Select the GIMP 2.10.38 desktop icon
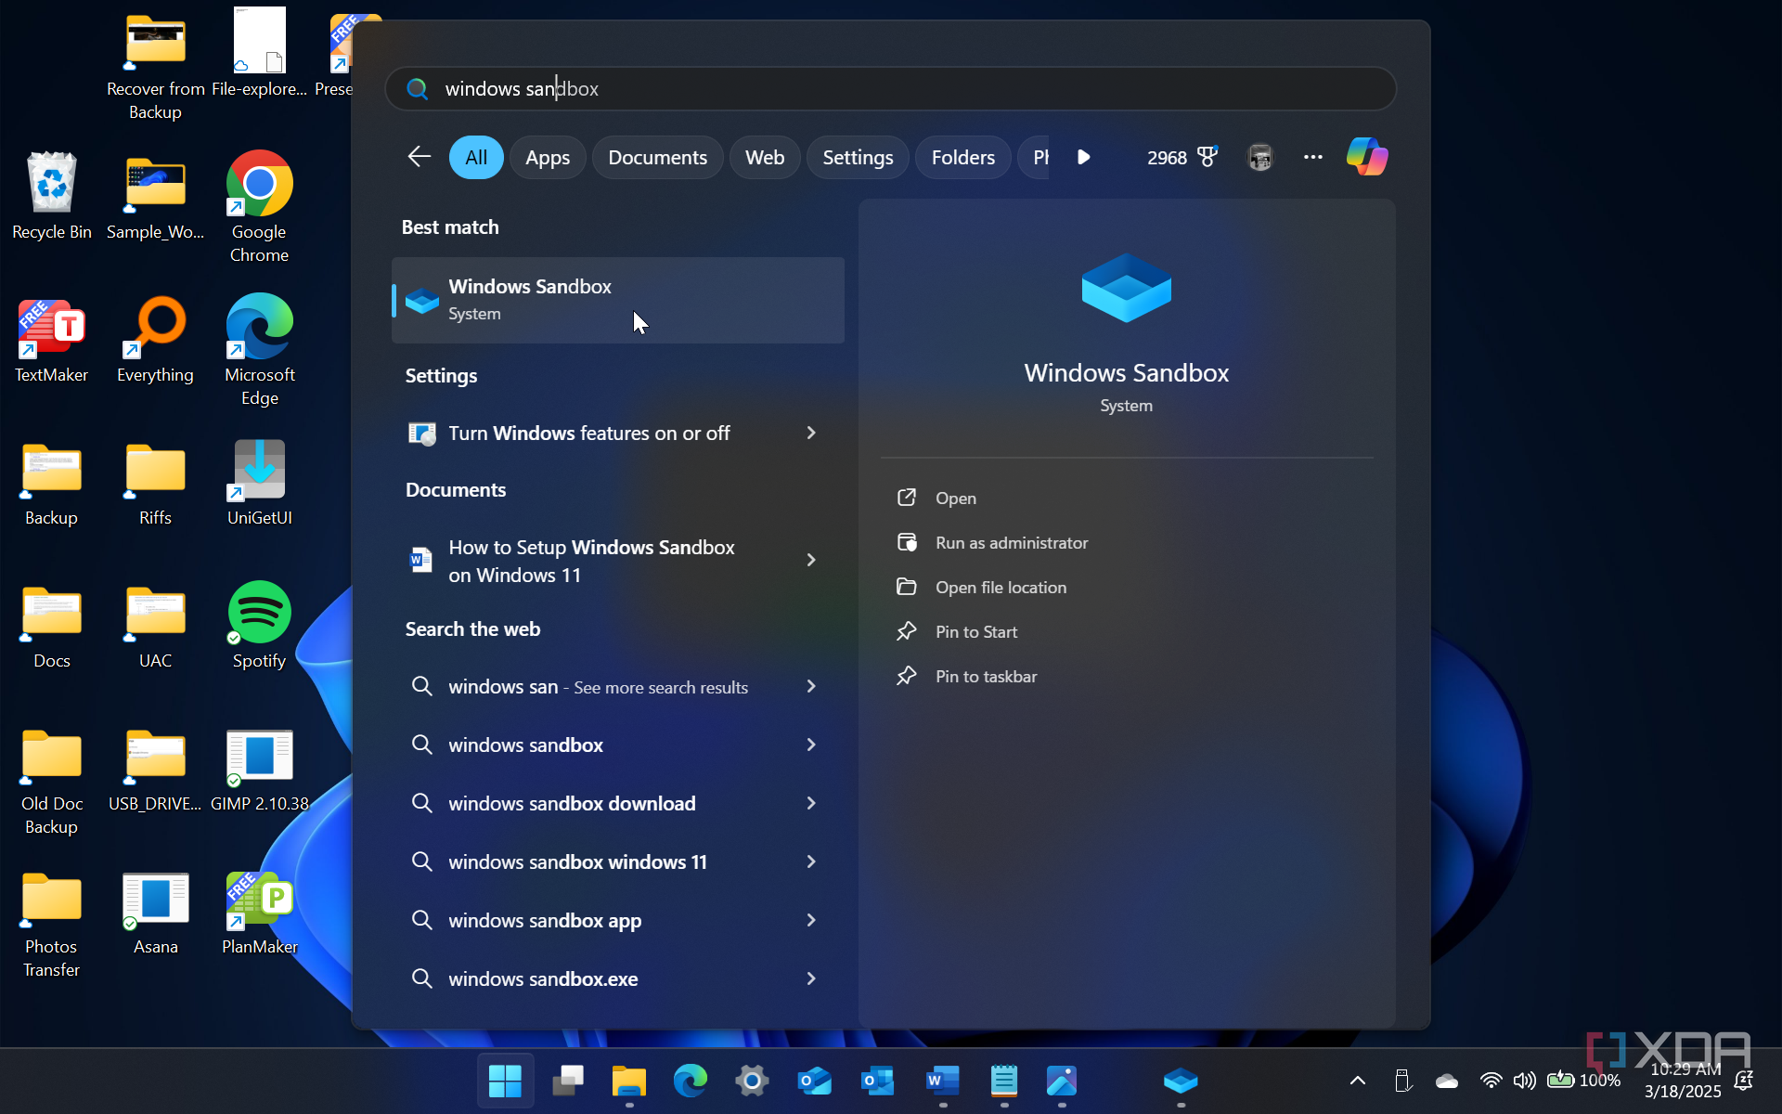 (x=260, y=771)
